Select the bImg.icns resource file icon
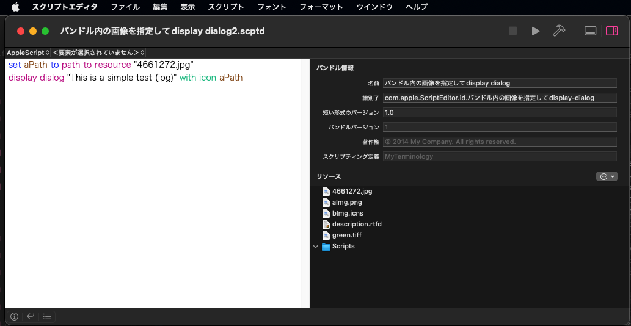Image resolution: width=631 pixels, height=326 pixels. pos(326,213)
